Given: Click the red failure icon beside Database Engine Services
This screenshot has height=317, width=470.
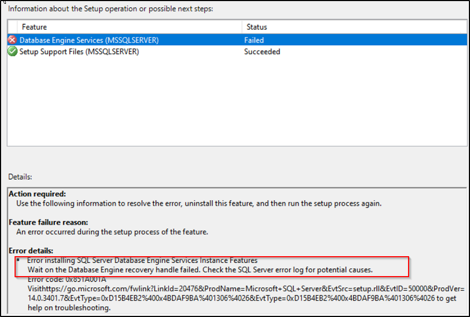Looking at the screenshot, I should pyautogui.click(x=13, y=39).
